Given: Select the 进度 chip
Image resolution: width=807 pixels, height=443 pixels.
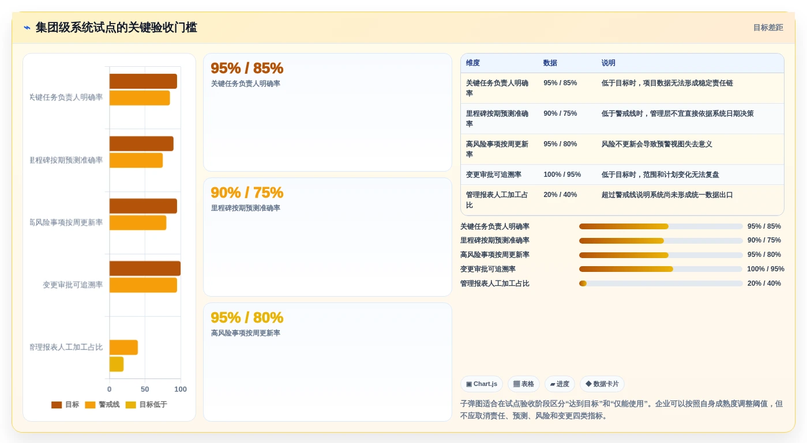Looking at the screenshot, I should pos(560,384).
